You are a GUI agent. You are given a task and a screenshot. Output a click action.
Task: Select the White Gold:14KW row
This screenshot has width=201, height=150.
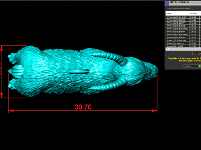183,32
